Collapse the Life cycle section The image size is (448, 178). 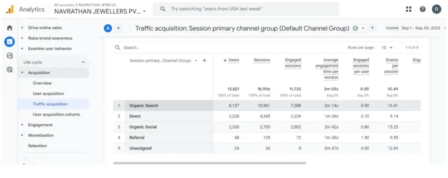[83, 62]
